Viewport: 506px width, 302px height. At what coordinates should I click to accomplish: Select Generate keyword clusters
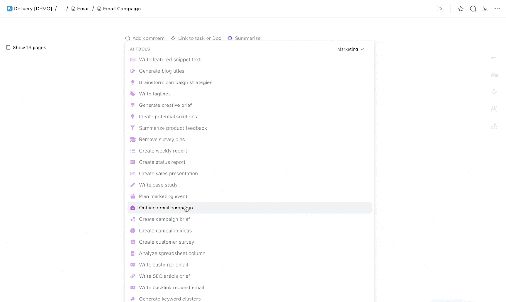170,299
